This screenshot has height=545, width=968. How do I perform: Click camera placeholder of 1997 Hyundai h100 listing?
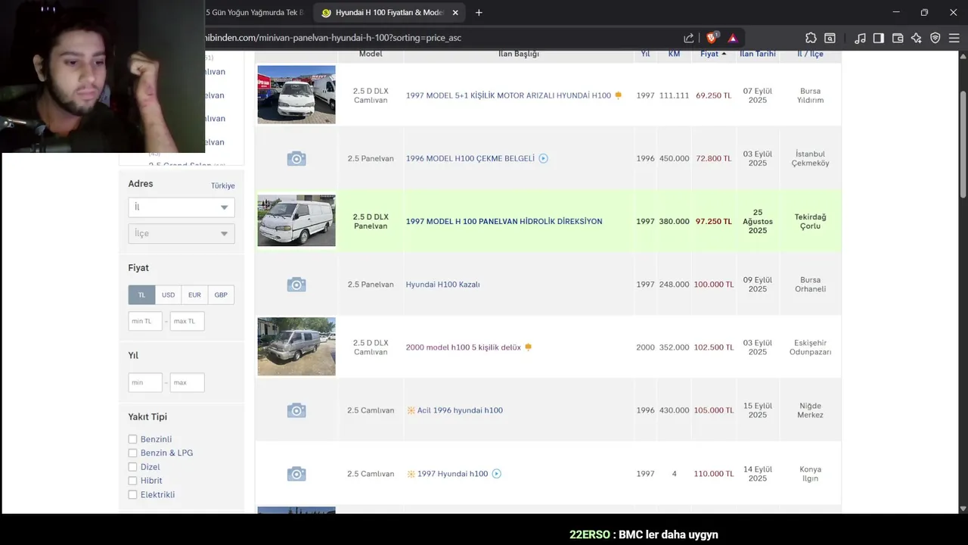tap(296, 474)
